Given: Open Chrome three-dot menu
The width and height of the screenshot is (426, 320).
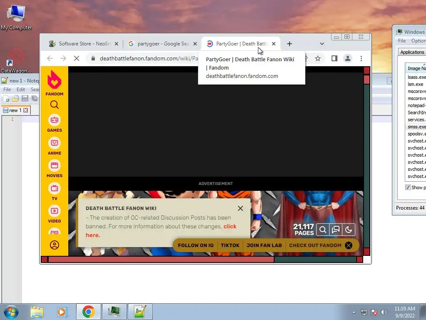Looking at the screenshot, I should point(361,58).
